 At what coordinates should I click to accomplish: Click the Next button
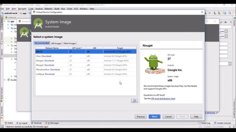click(155, 117)
